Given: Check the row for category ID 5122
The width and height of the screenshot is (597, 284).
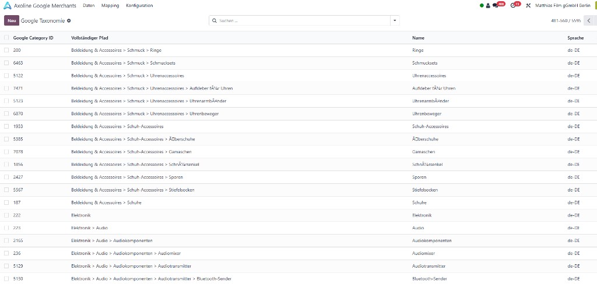Looking at the screenshot, I should tap(6, 76).
